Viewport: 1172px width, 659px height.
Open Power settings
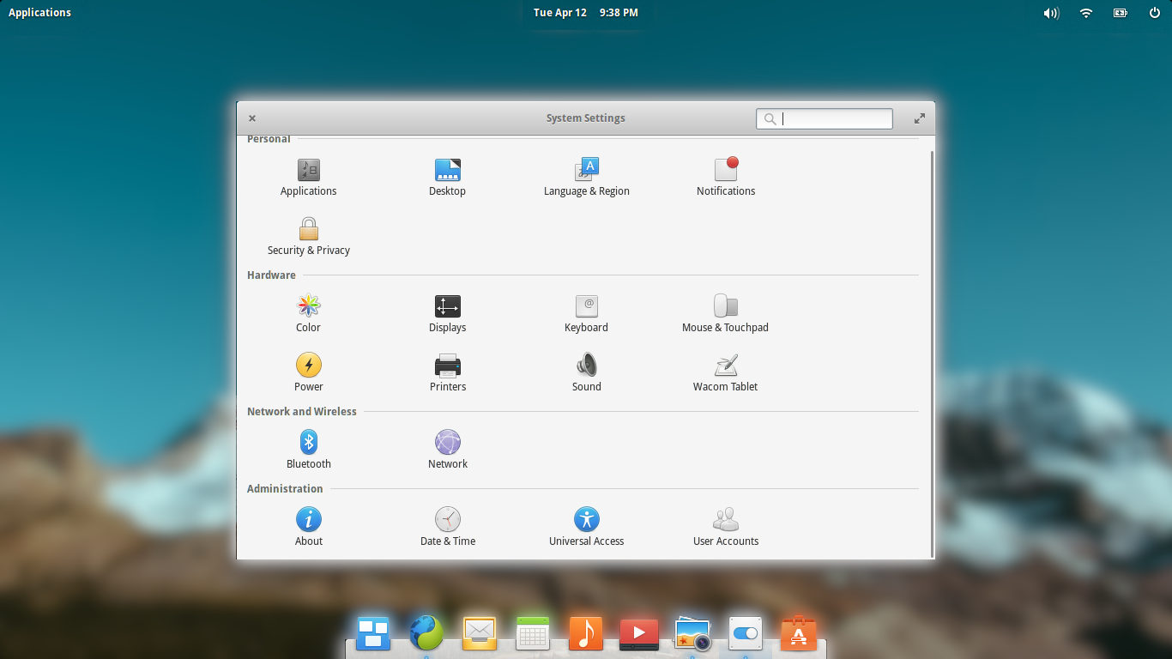(x=309, y=373)
